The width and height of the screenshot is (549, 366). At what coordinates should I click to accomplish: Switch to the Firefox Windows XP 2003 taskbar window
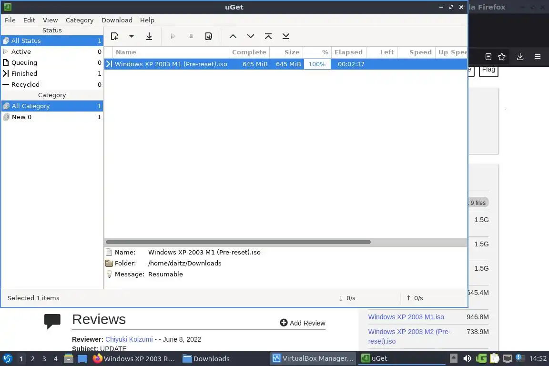click(x=134, y=359)
